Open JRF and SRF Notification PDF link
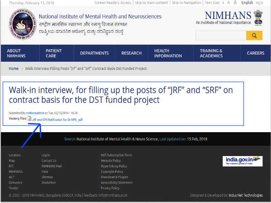Screen dimensions: 271x203 click(57, 120)
